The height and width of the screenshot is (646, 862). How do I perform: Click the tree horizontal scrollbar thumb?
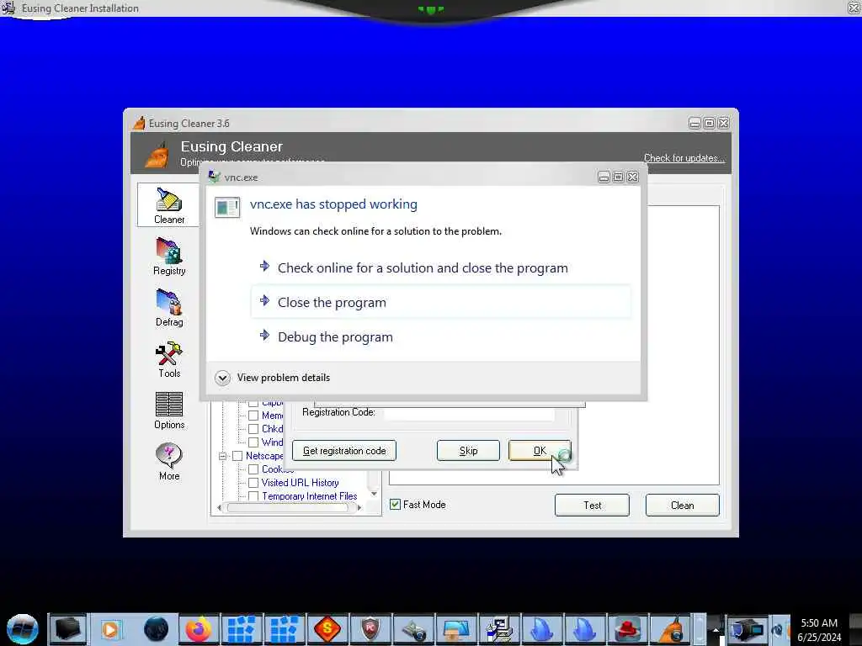coord(288,507)
